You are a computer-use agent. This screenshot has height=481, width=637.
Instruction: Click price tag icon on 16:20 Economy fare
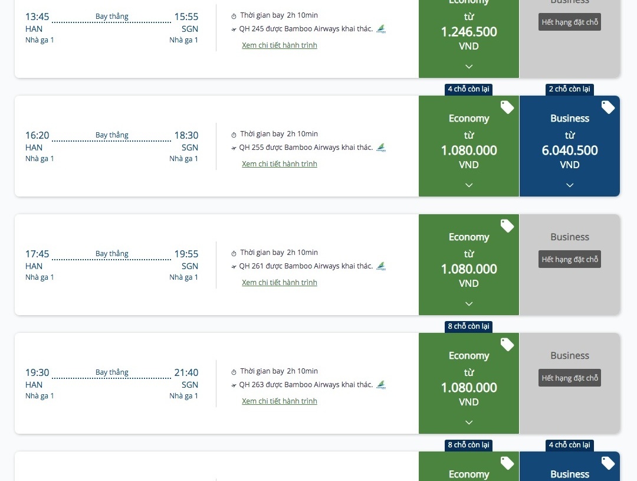(507, 107)
